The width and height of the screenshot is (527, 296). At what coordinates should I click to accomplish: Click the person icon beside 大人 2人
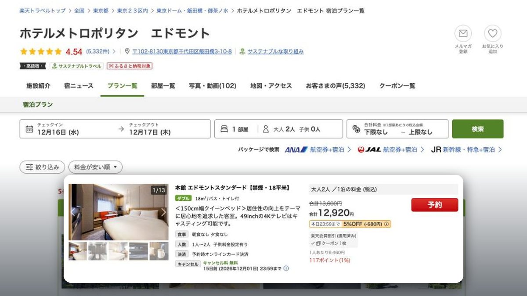click(x=266, y=129)
